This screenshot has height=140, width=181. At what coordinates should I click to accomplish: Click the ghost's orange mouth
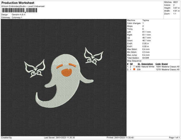click(67, 73)
